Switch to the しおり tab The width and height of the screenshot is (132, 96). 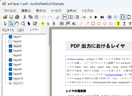tap(21, 30)
